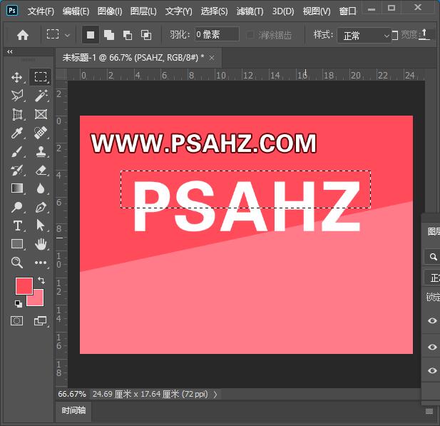The image size is (440, 426).
Task: Open the 图像(I) menu
Action: (110, 11)
